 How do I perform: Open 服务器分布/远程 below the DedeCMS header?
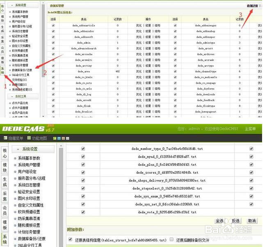[x=32, y=178]
